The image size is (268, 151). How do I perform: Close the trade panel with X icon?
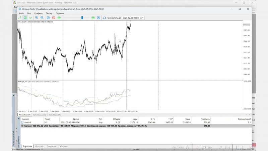[19, 119]
